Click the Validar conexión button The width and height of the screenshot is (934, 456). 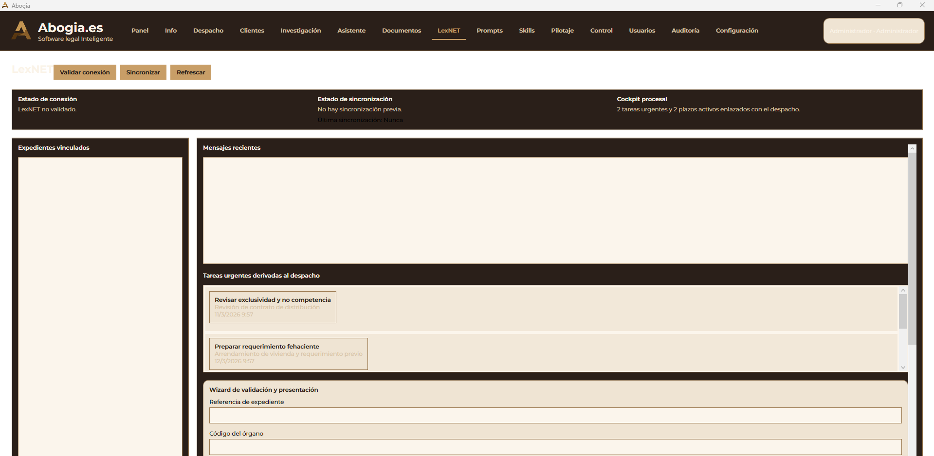(x=85, y=72)
